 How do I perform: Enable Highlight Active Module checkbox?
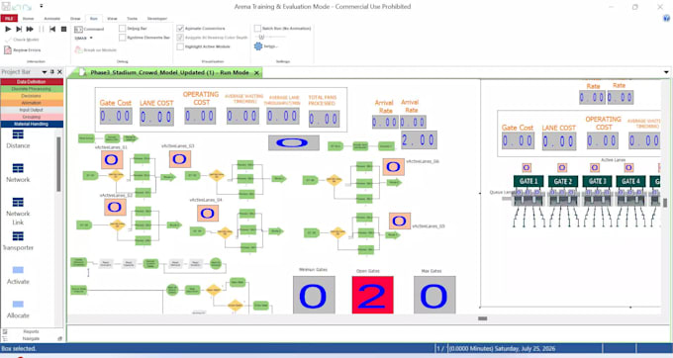click(x=180, y=46)
